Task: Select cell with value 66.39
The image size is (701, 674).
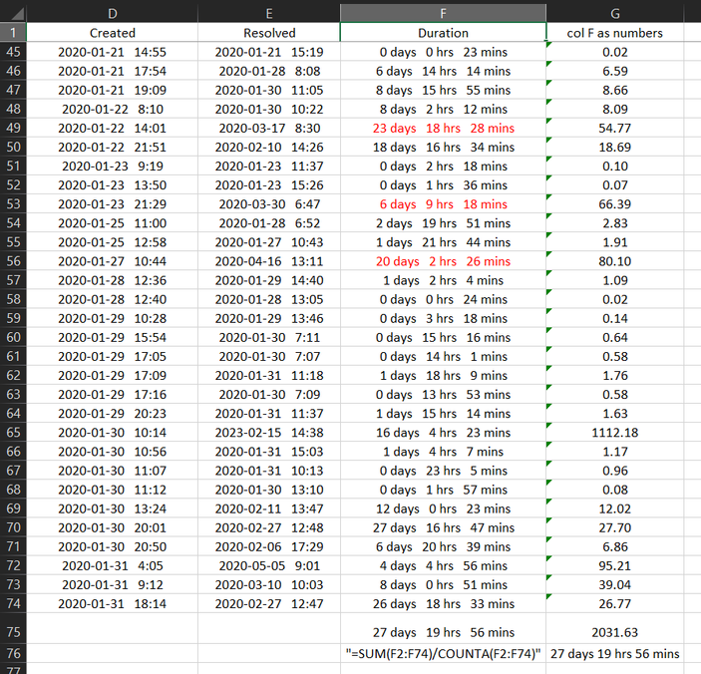Action: pos(614,204)
